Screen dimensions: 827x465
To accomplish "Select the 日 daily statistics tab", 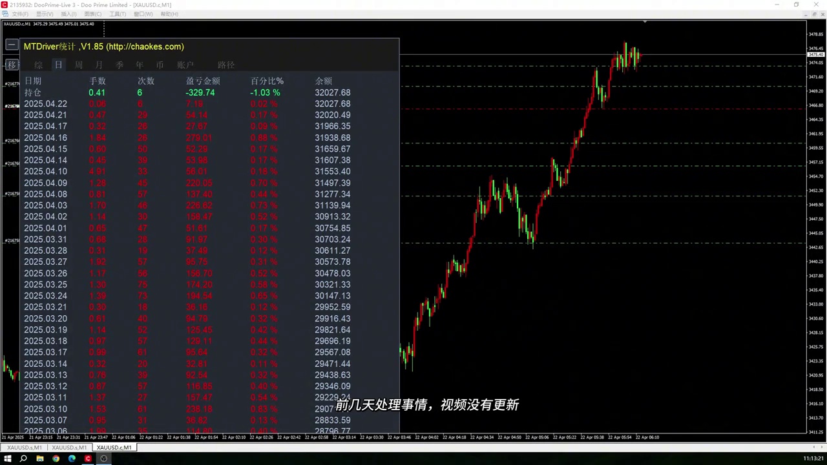I will 58,65.
